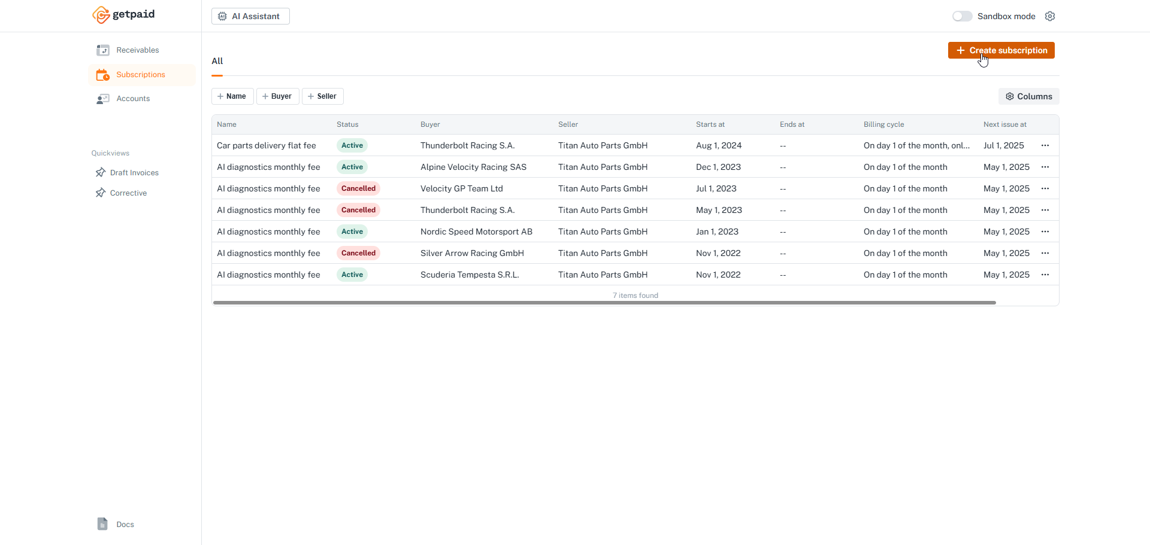Click Dec 1, 2023 start date
This screenshot has height=545, width=1150.
click(x=718, y=167)
